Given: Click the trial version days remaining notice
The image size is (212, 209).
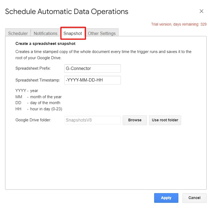Looking at the screenshot, I should click(x=179, y=24).
